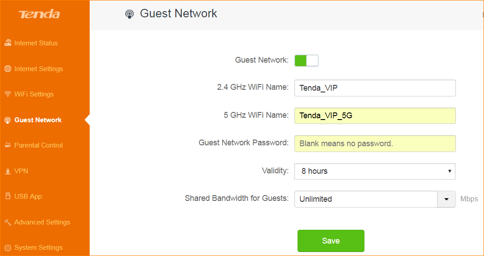Click the Advanced Settings wrench icon
Screen dimensions: 484x256
coord(7,222)
